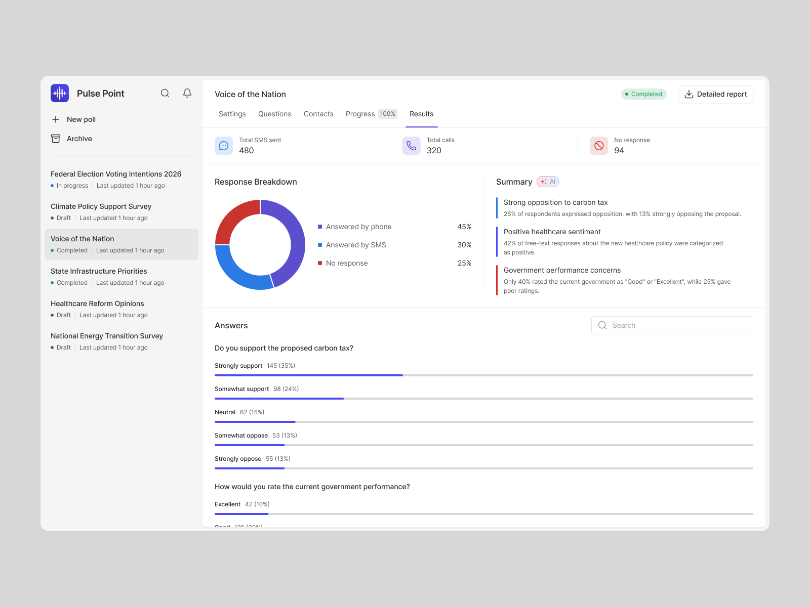Focus the Answers search field
The image size is (810, 607).
(672, 325)
